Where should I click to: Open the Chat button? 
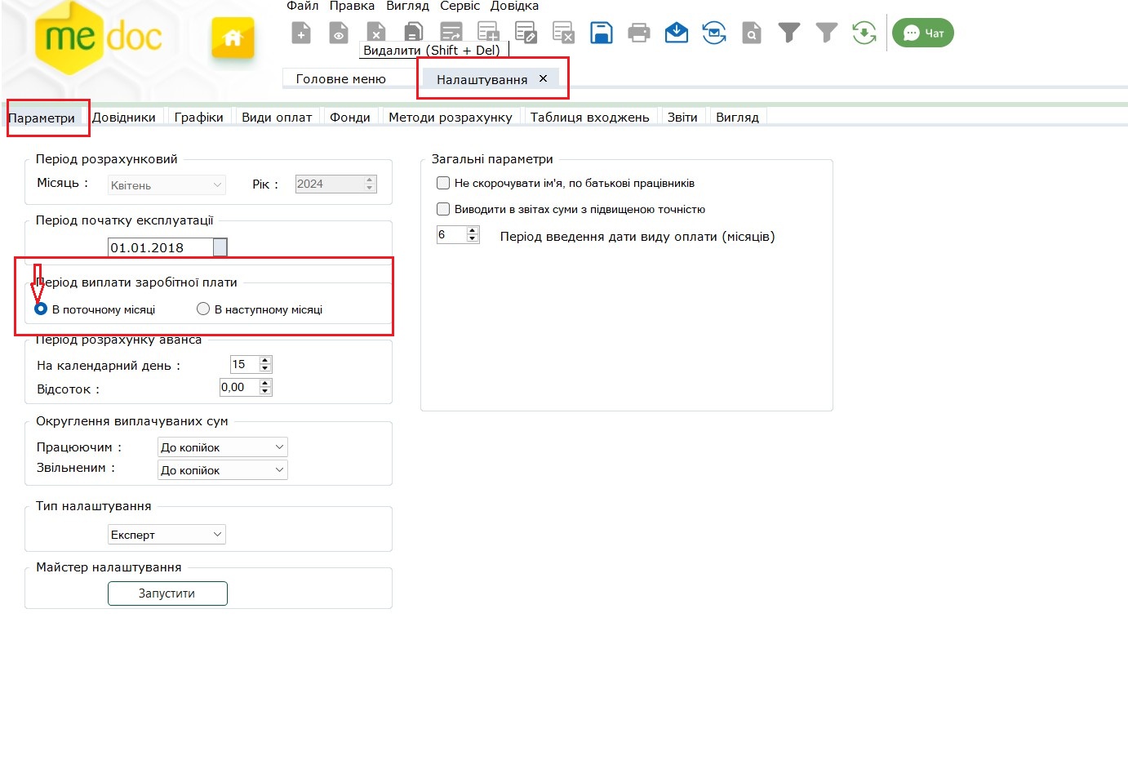click(x=923, y=33)
